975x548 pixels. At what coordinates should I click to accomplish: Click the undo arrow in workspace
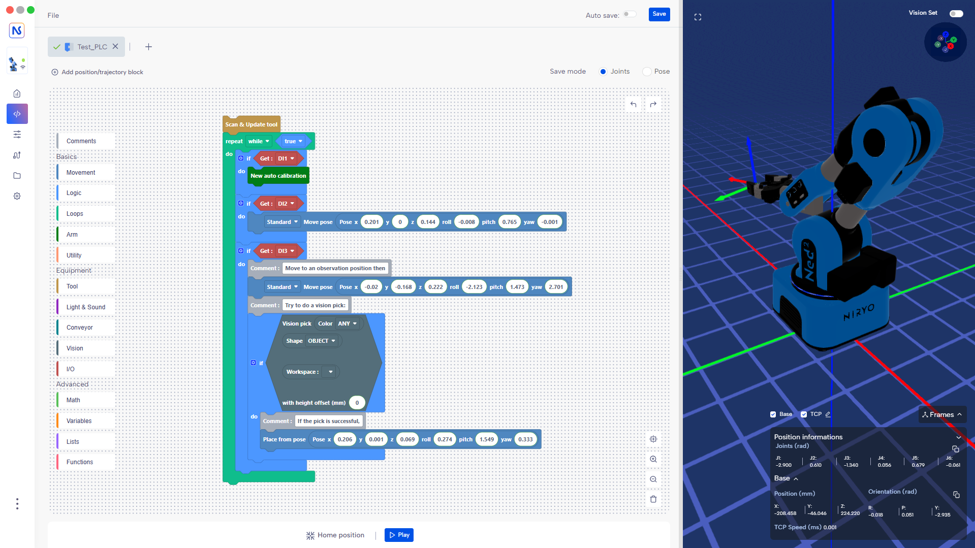[x=633, y=105]
